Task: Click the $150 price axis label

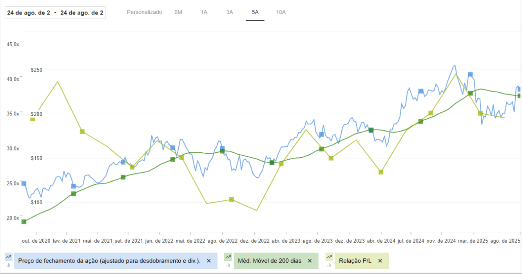Action: point(36,159)
